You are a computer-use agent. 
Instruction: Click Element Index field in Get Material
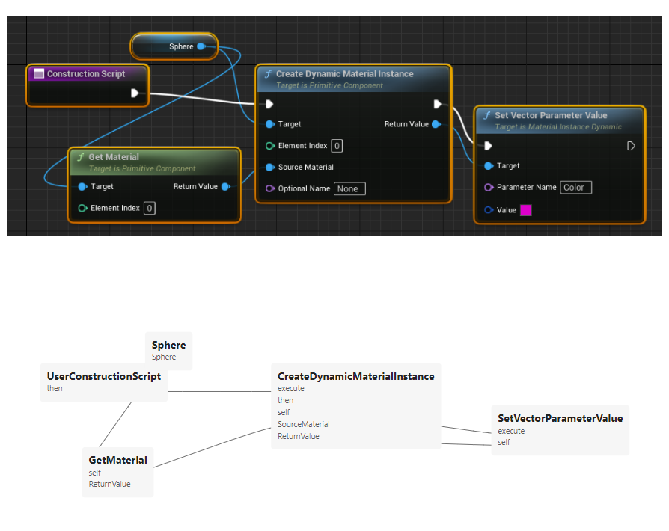pos(150,208)
